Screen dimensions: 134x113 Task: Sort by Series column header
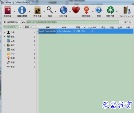point(120,28)
